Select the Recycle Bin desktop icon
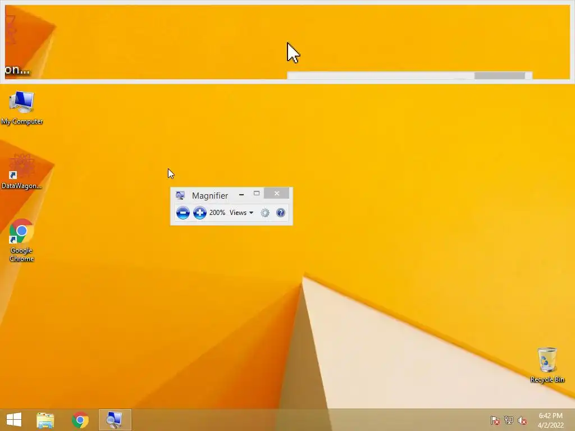 (547, 365)
